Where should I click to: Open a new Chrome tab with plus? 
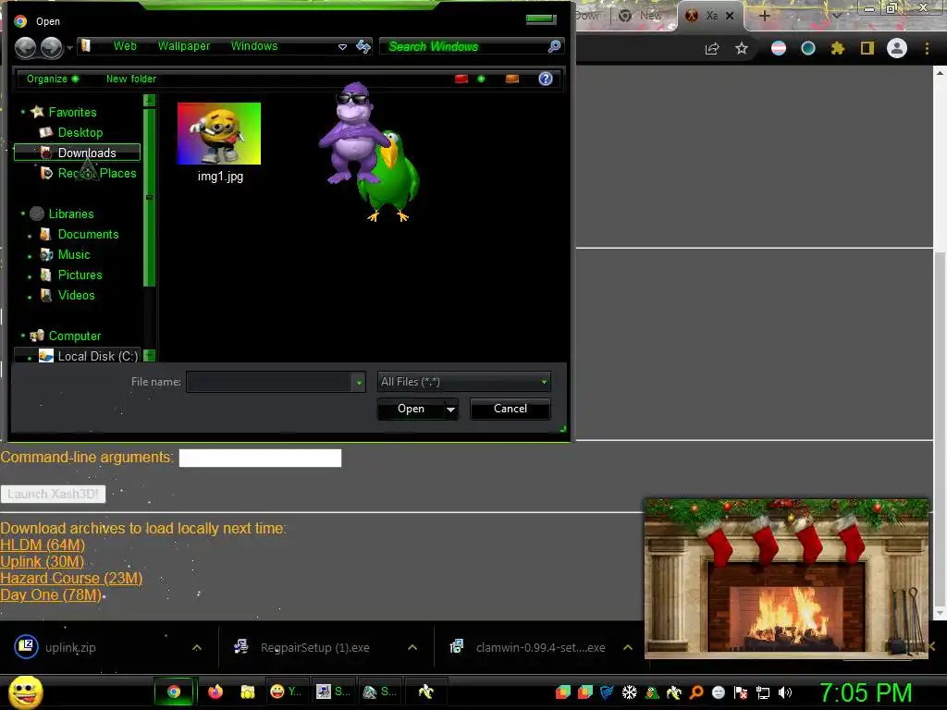(x=764, y=16)
